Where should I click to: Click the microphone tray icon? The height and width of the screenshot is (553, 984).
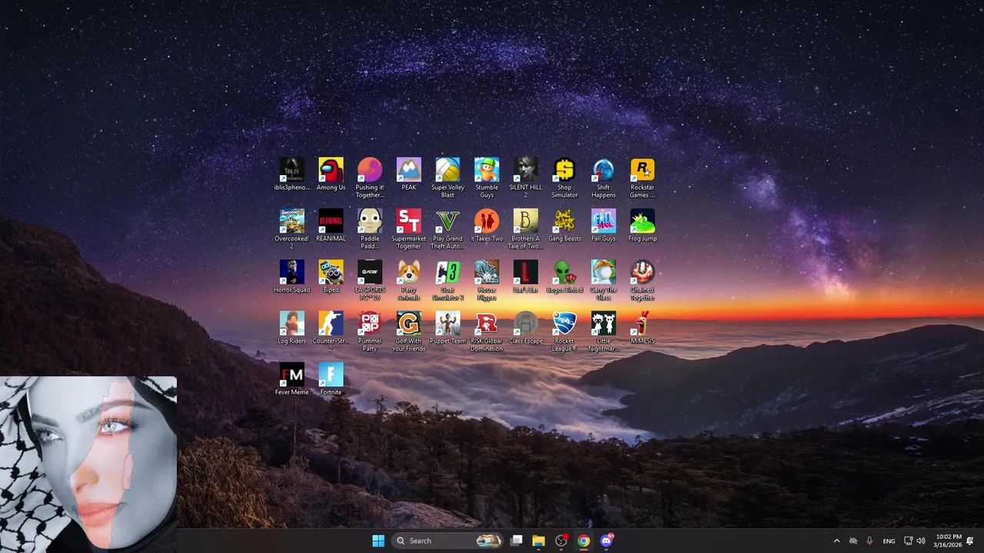pos(870,541)
